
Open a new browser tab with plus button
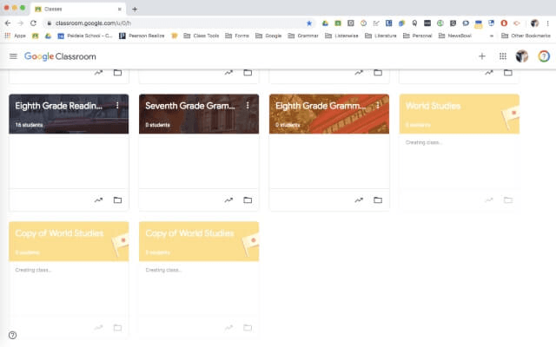(x=135, y=10)
